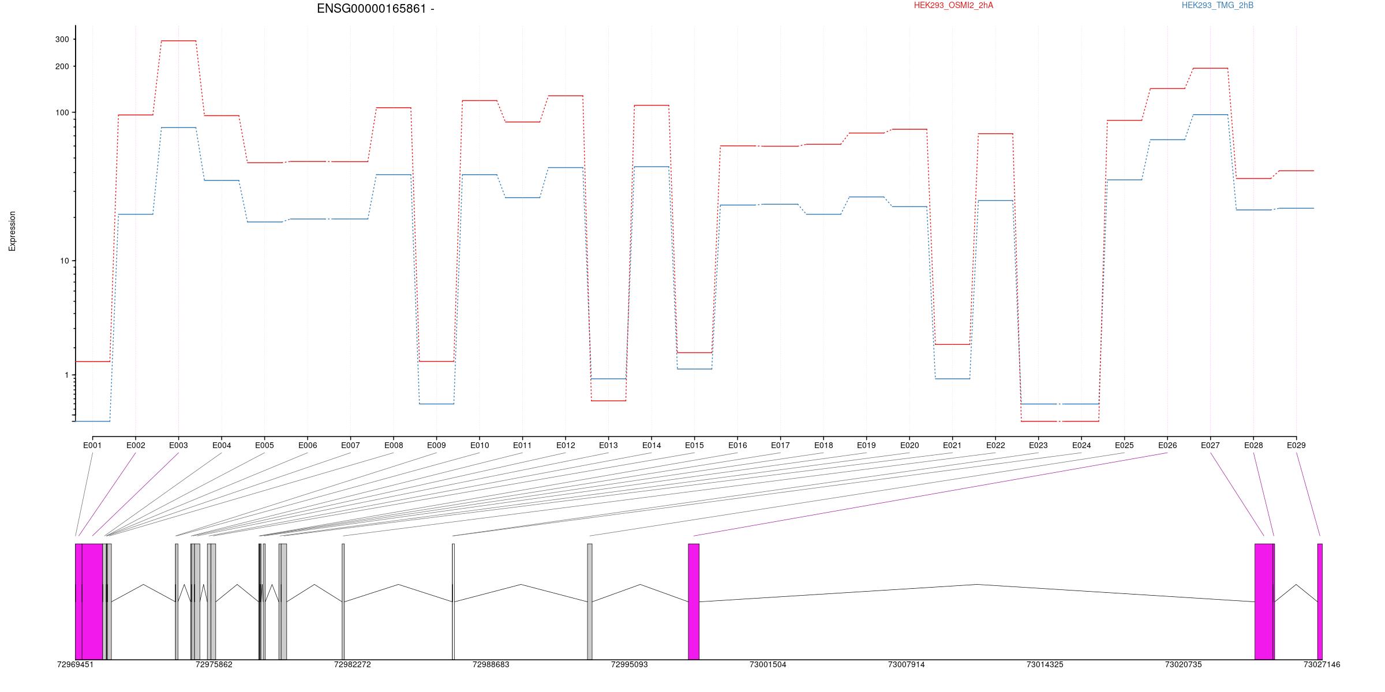This screenshot has height=692, width=1385.
Task: Click the gray exon block near 72988683 right
Action: 590,601
